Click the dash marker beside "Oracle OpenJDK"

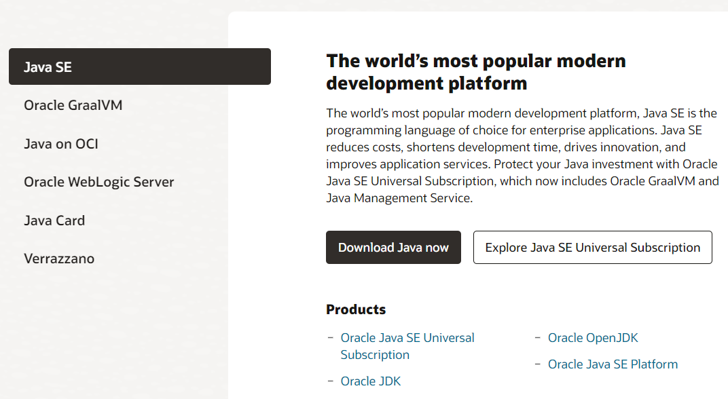click(x=538, y=337)
